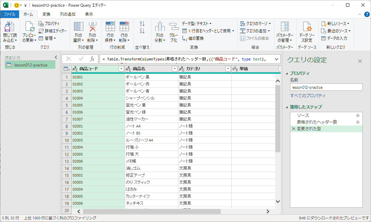Collapse the プロパティ section
Image resolution: width=371 pixels, height=222 pixels.
pyautogui.click(x=287, y=73)
